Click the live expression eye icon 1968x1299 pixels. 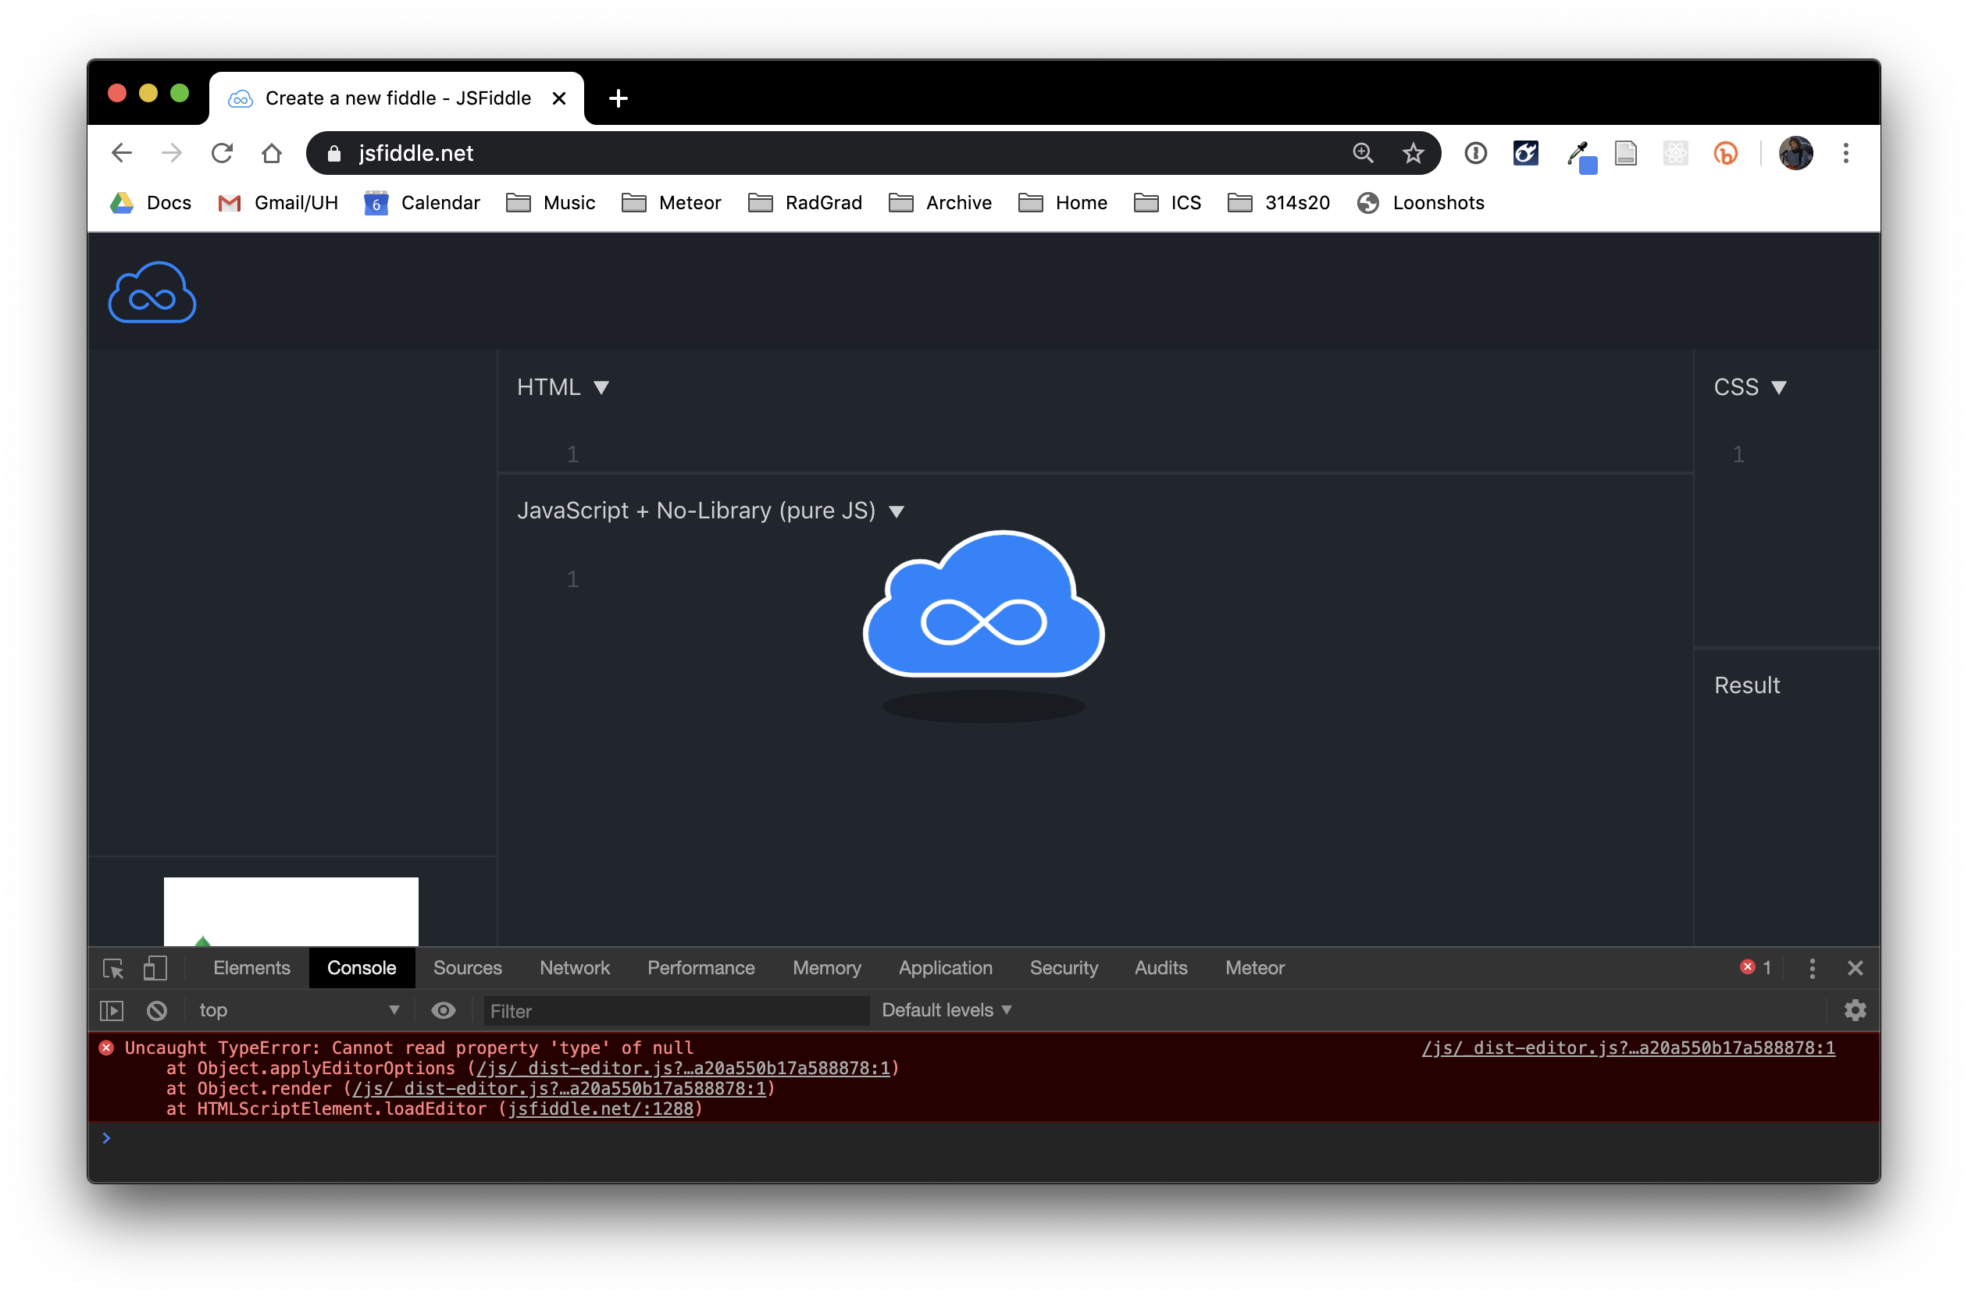click(x=444, y=1010)
